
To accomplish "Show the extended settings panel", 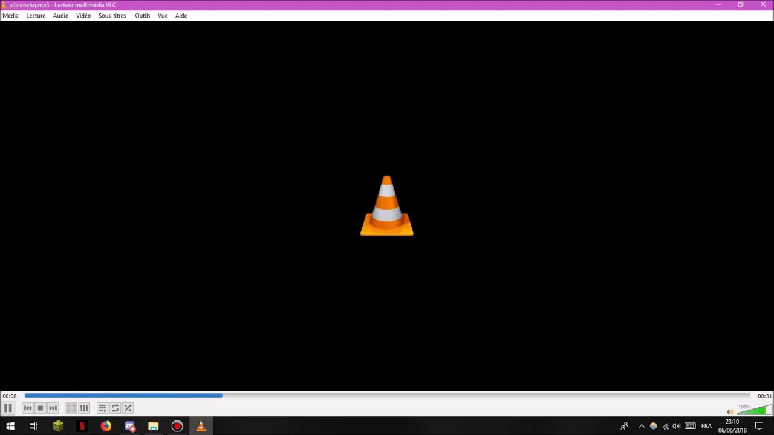I will coord(84,408).
